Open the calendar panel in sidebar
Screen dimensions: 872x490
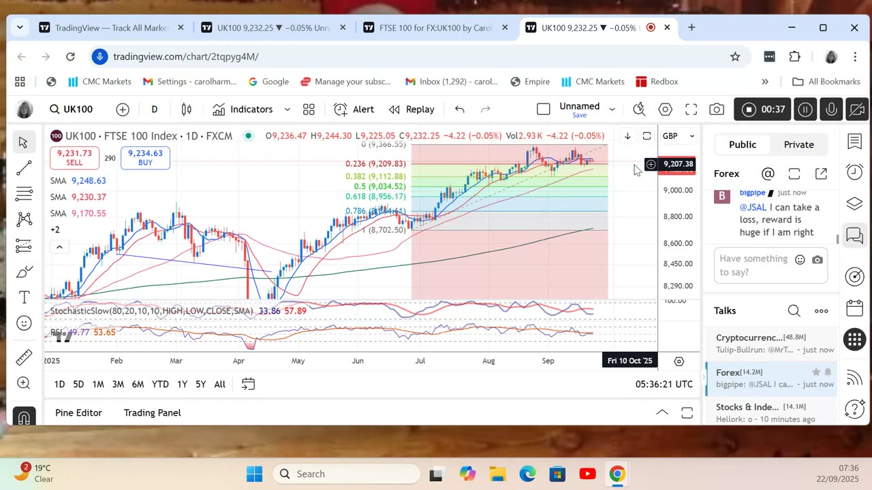coord(855,308)
